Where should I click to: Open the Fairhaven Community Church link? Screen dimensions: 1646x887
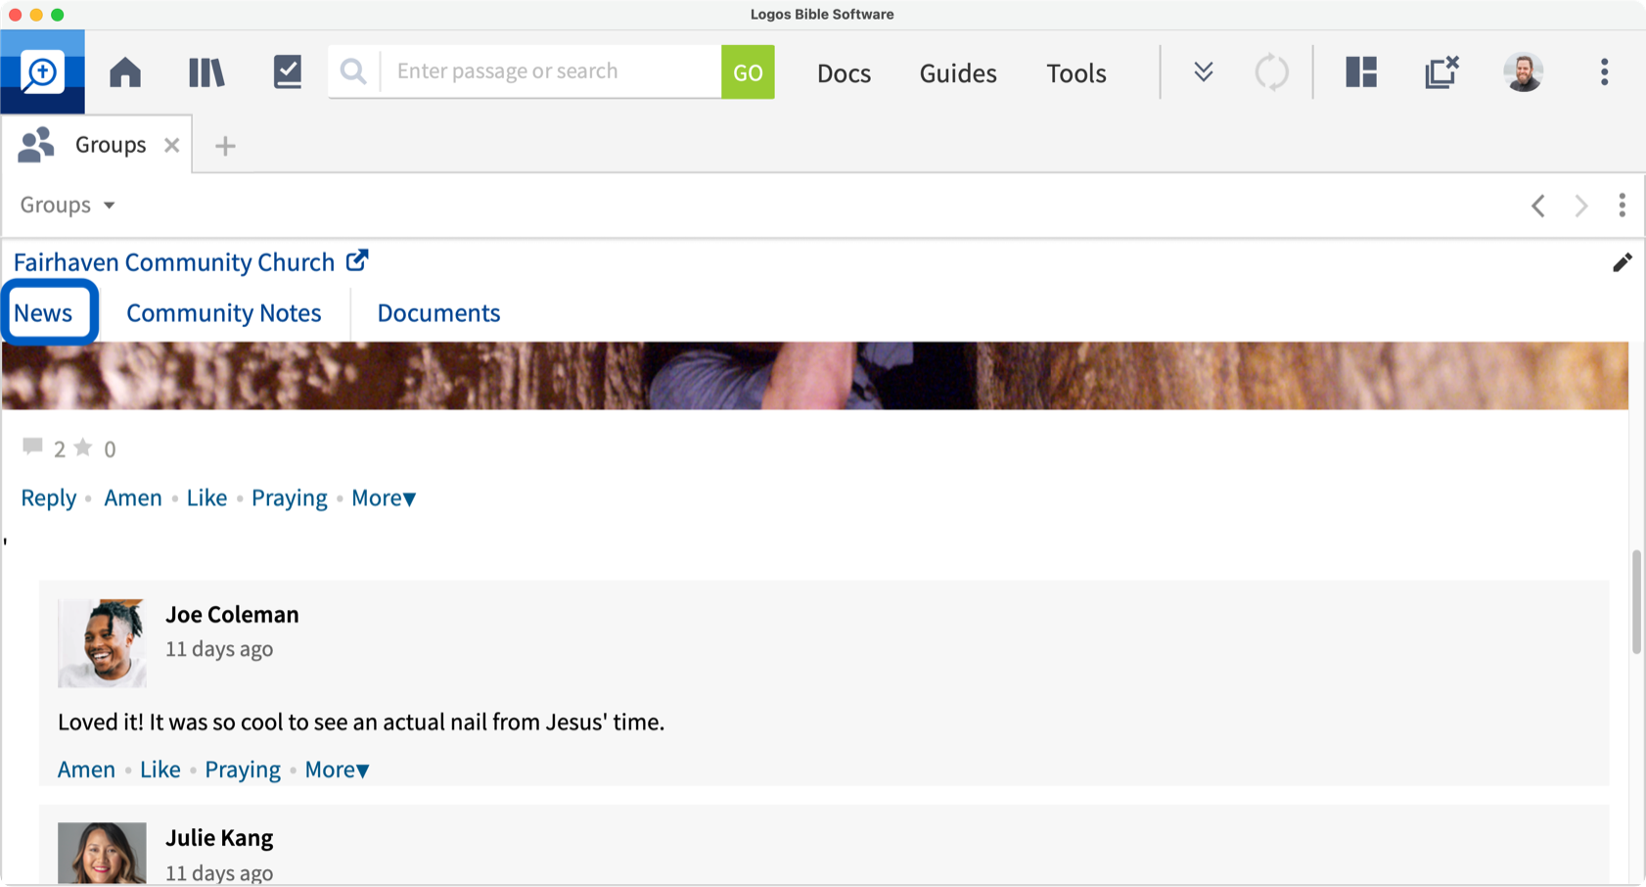pyautogui.click(x=174, y=262)
